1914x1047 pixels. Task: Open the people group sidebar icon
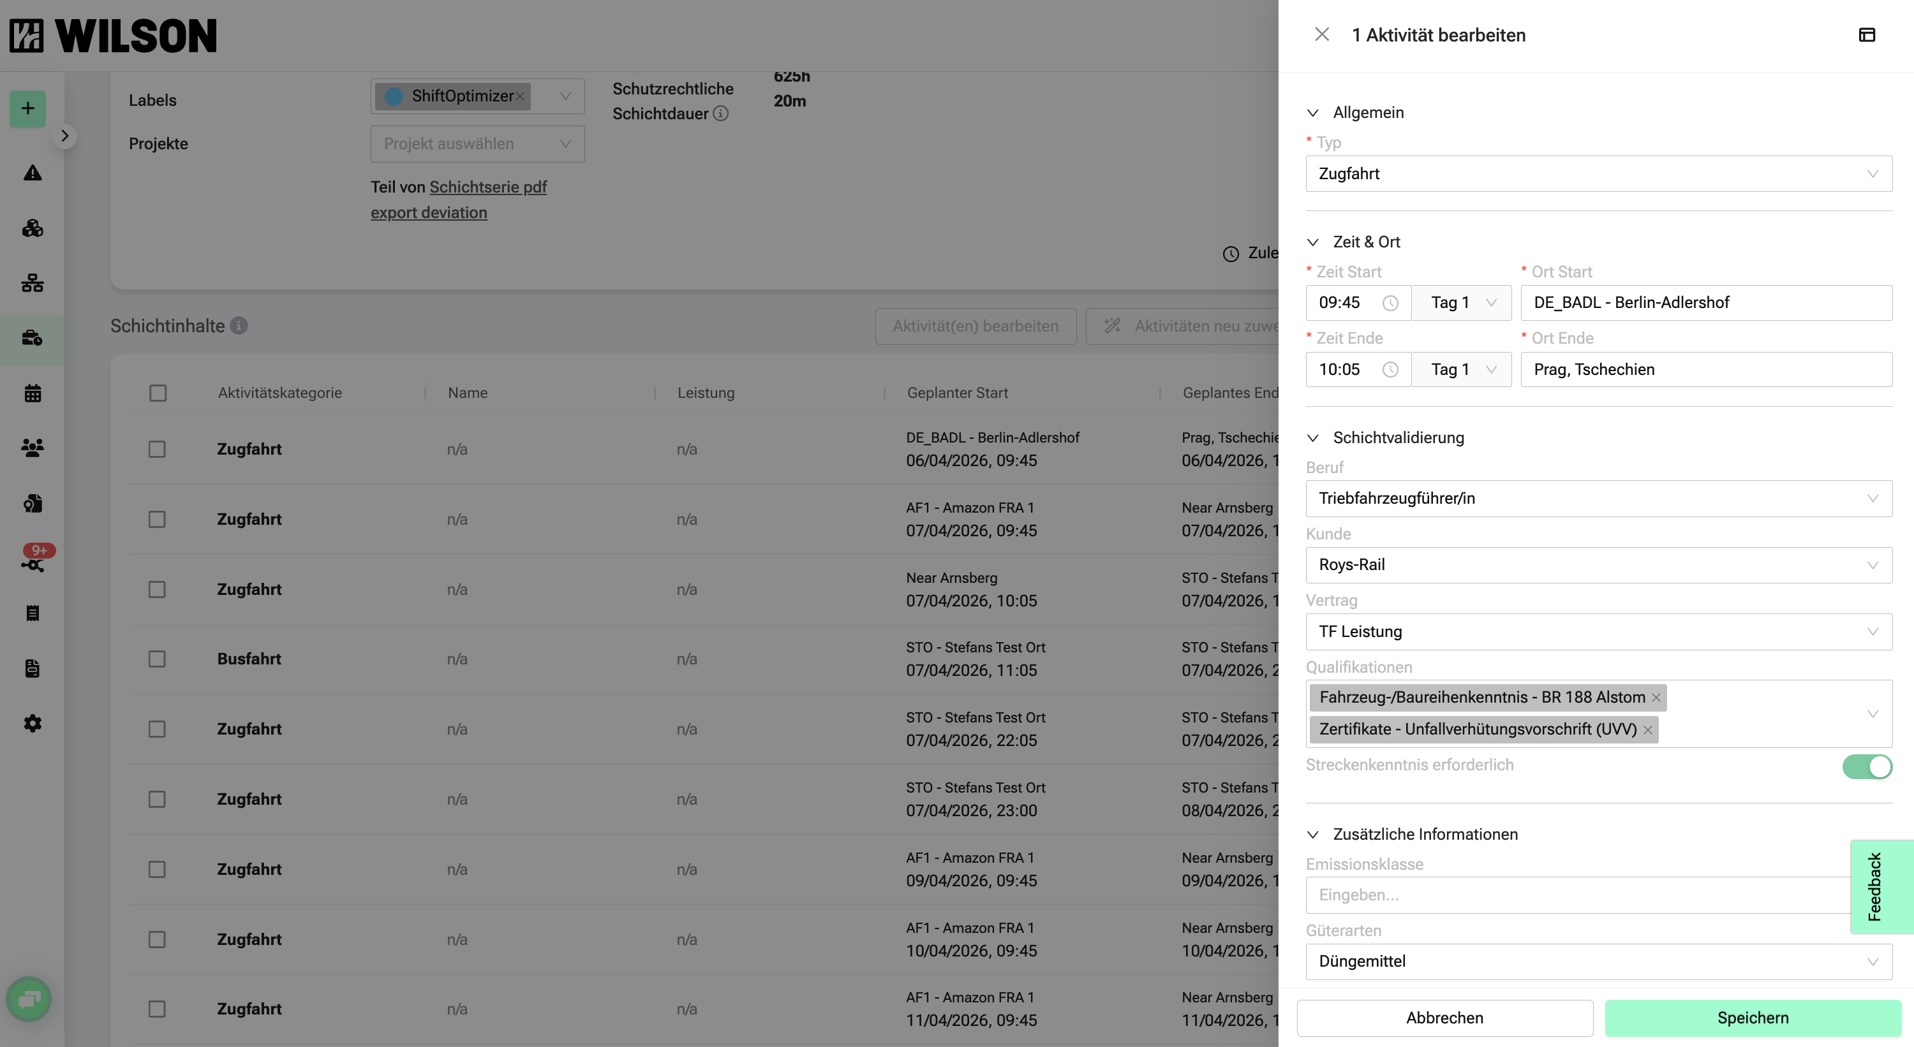pos(32,448)
